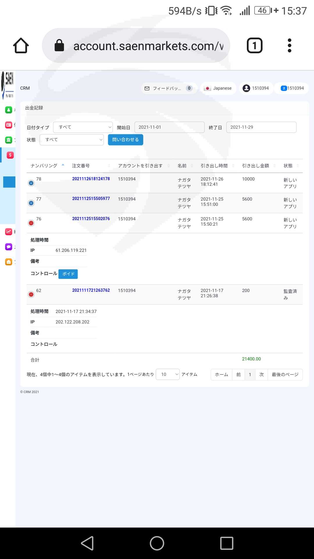Open the items-per-page dropdown showing 10
314x559 pixels.
[168, 374]
